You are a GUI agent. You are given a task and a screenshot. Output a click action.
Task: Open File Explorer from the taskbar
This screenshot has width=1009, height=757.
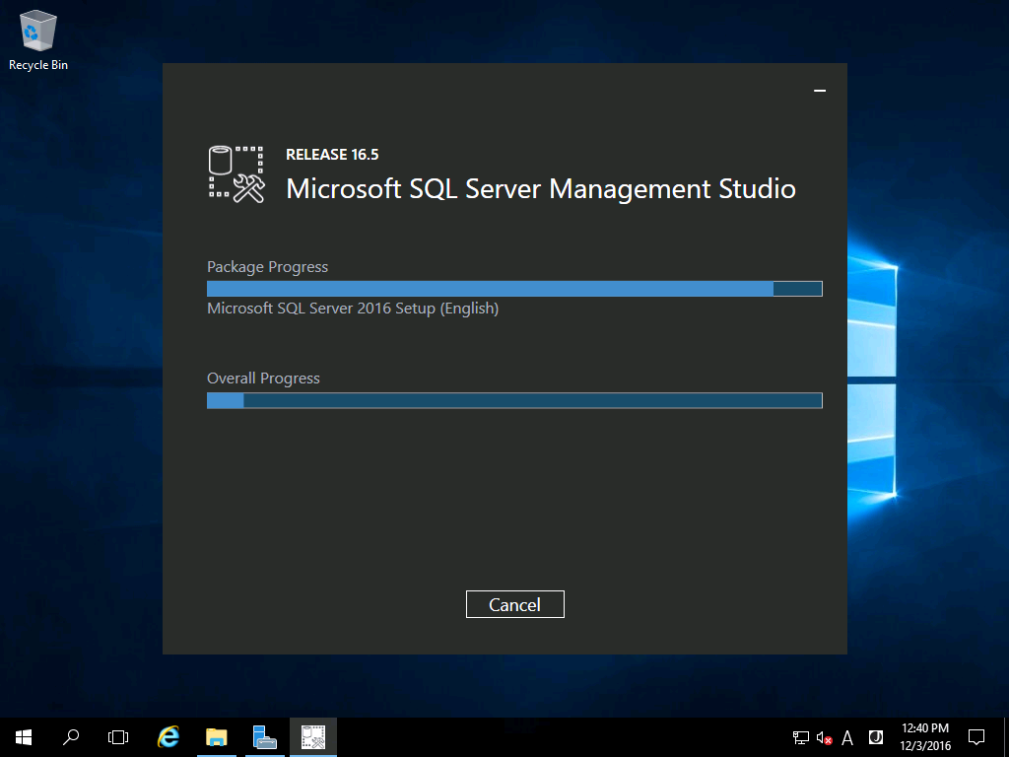[216, 736]
